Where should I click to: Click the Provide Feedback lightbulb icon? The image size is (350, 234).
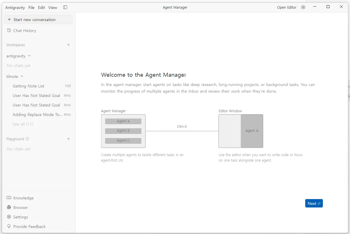(x=9, y=226)
